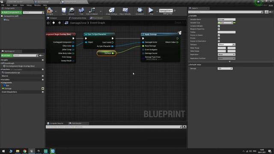Open Class Settings from the toolbar
This screenshot has width=274, height=154.
[x=112, y=11]
